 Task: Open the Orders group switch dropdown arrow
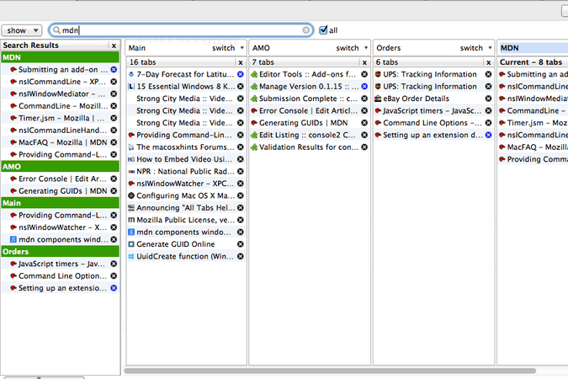[490, 48]
